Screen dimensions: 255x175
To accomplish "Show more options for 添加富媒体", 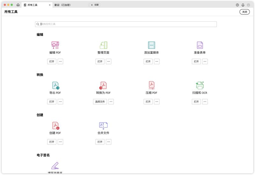I will point(157,61).
